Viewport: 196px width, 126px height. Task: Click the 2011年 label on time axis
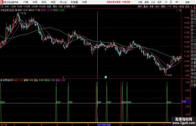coord(4,125)
